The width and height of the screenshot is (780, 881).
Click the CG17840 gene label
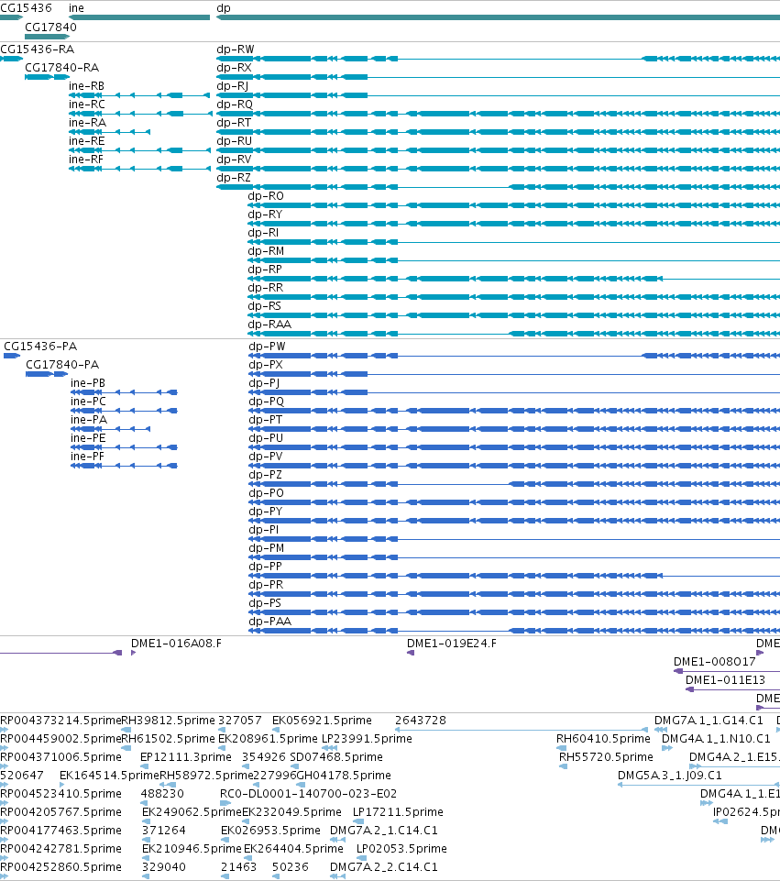tap(50, 27)
